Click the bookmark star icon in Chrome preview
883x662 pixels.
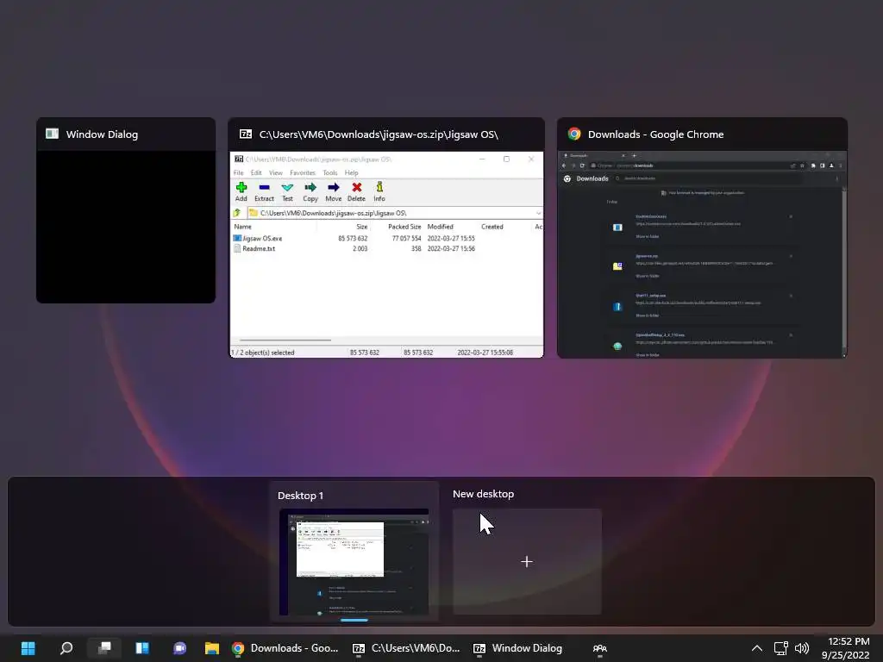point(803,165)
